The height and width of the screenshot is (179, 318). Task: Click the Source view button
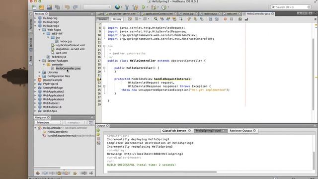[103, 19]
